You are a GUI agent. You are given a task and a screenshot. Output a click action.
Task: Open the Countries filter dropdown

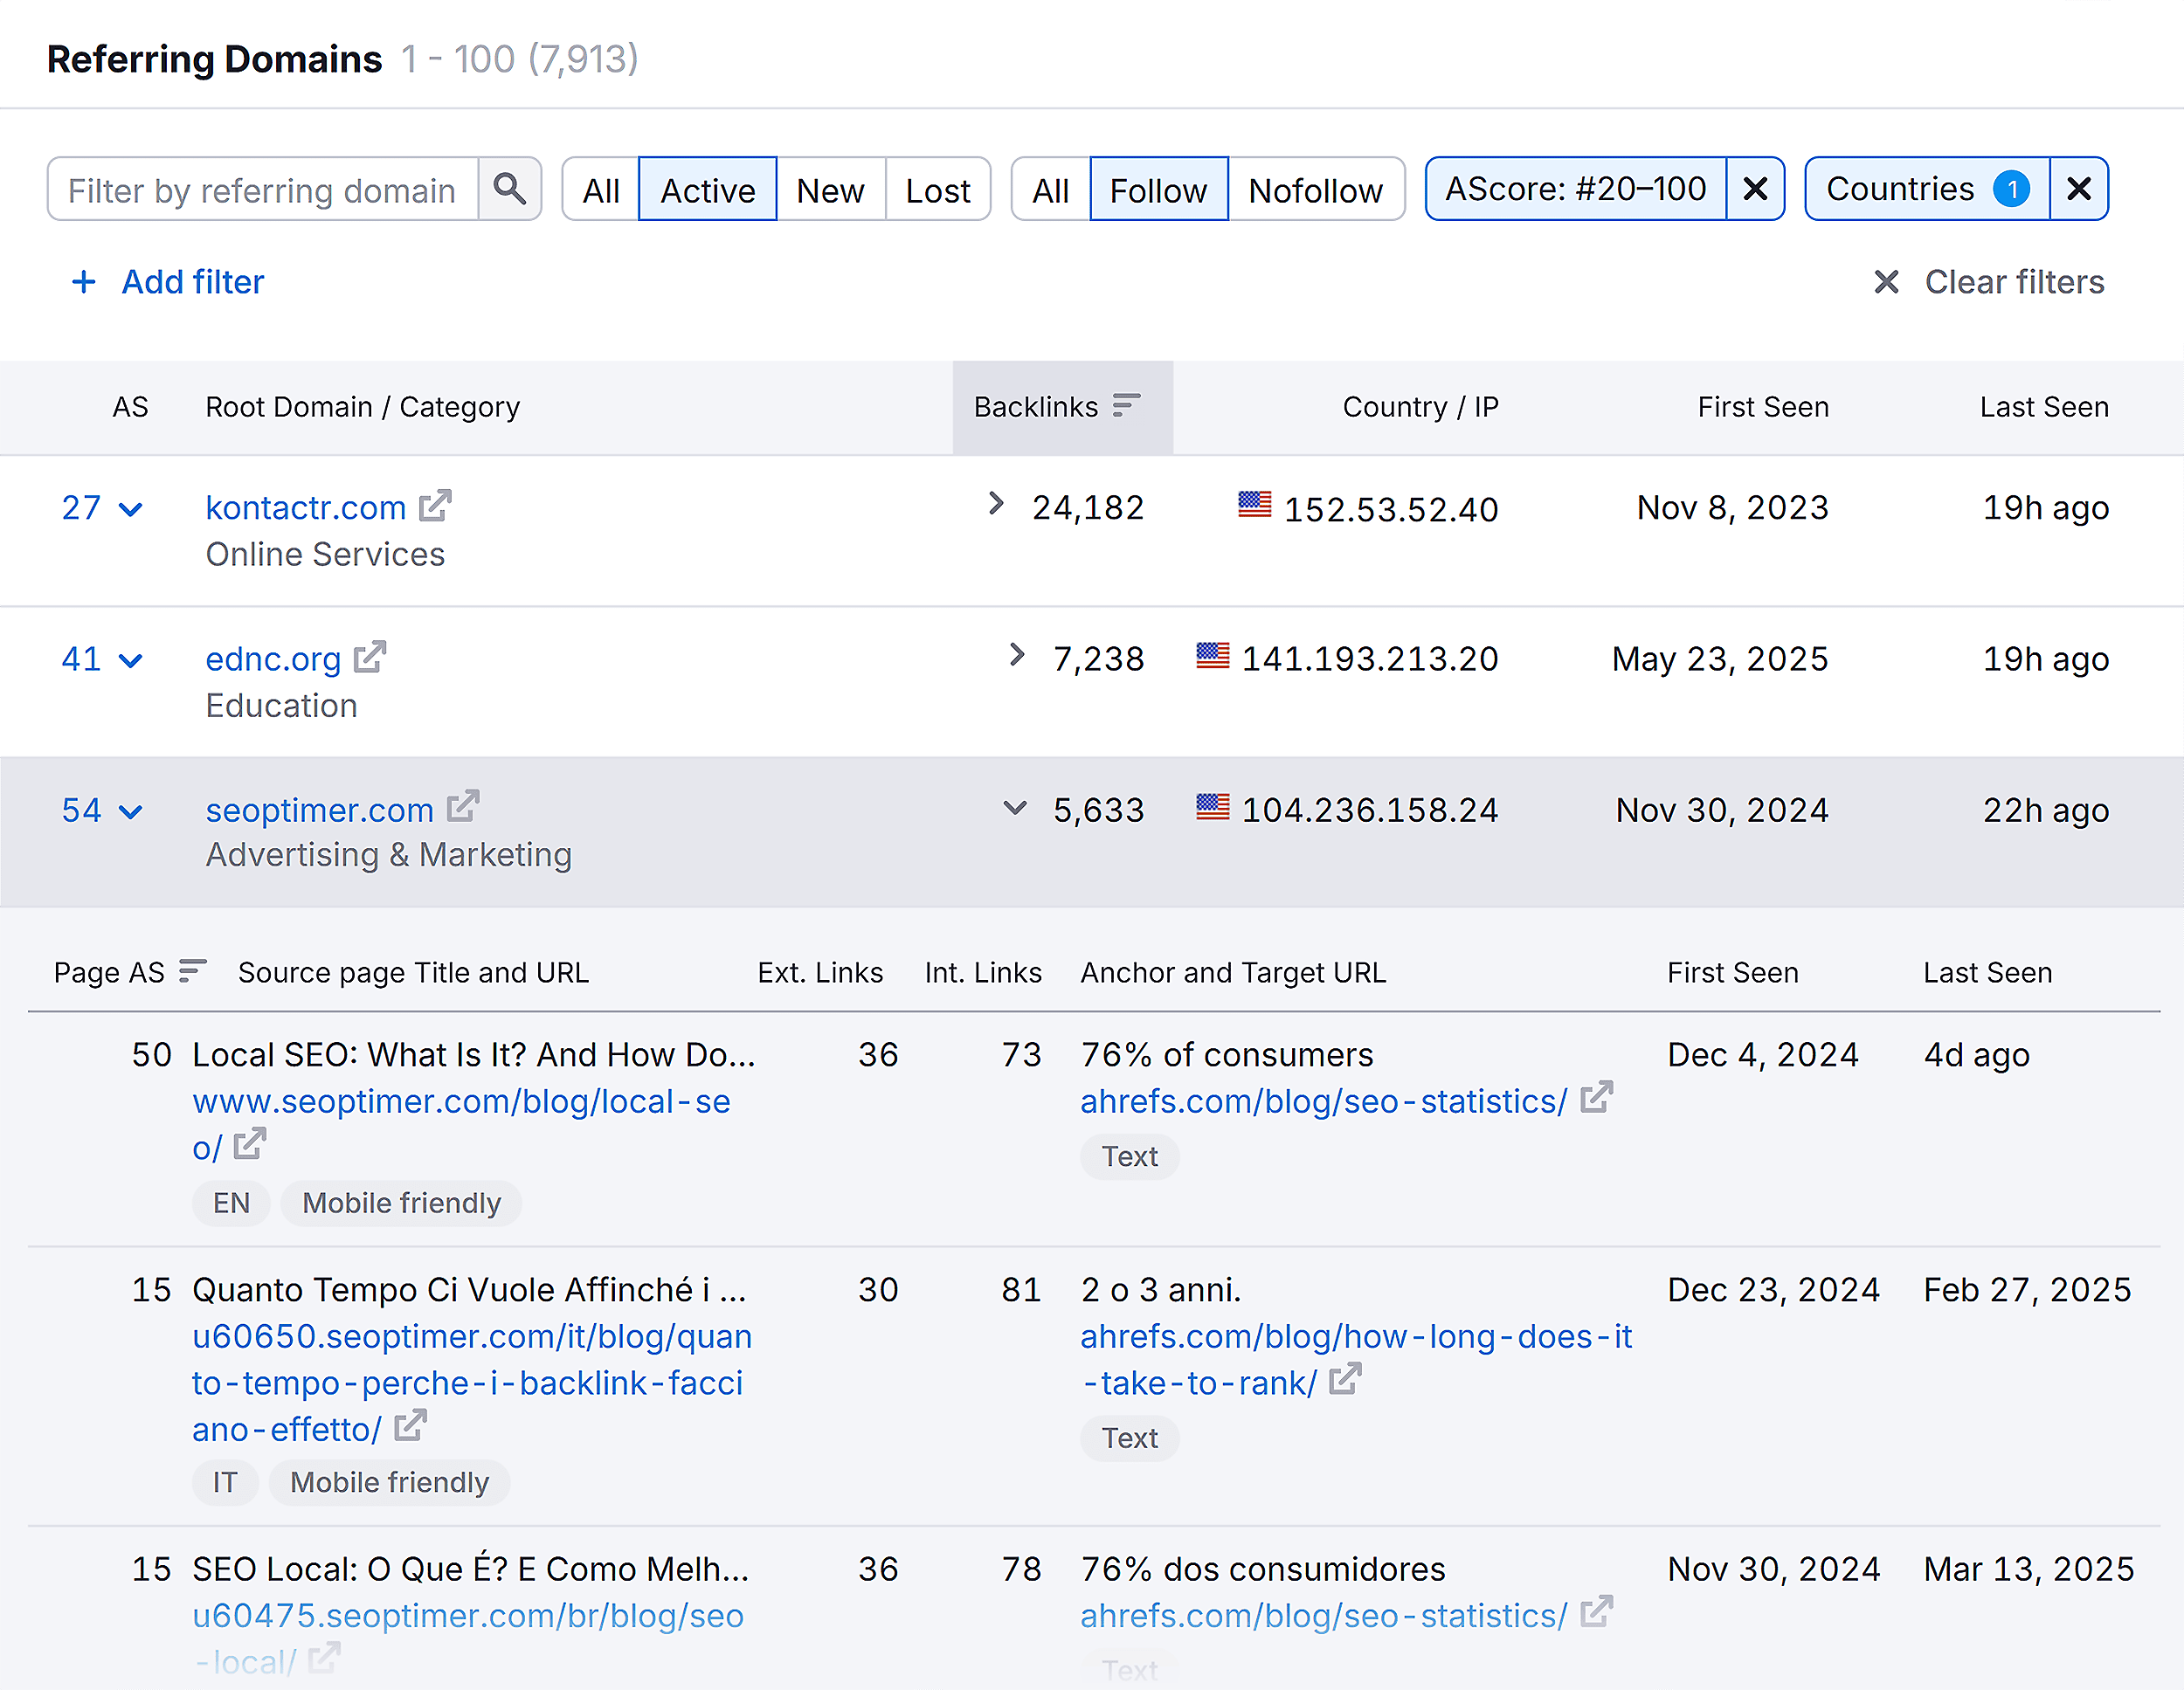tap(1927, 189)
